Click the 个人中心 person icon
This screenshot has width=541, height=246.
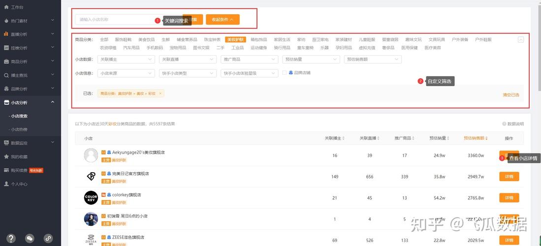(6, 184)
